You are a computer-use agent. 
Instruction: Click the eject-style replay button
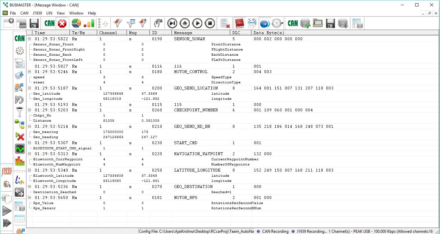tap(185, 23)
